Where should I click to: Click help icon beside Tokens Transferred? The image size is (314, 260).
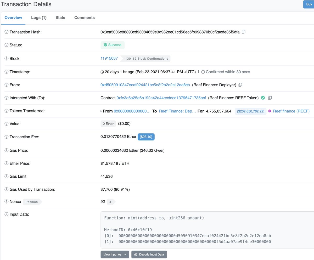[x=7, y=111]
